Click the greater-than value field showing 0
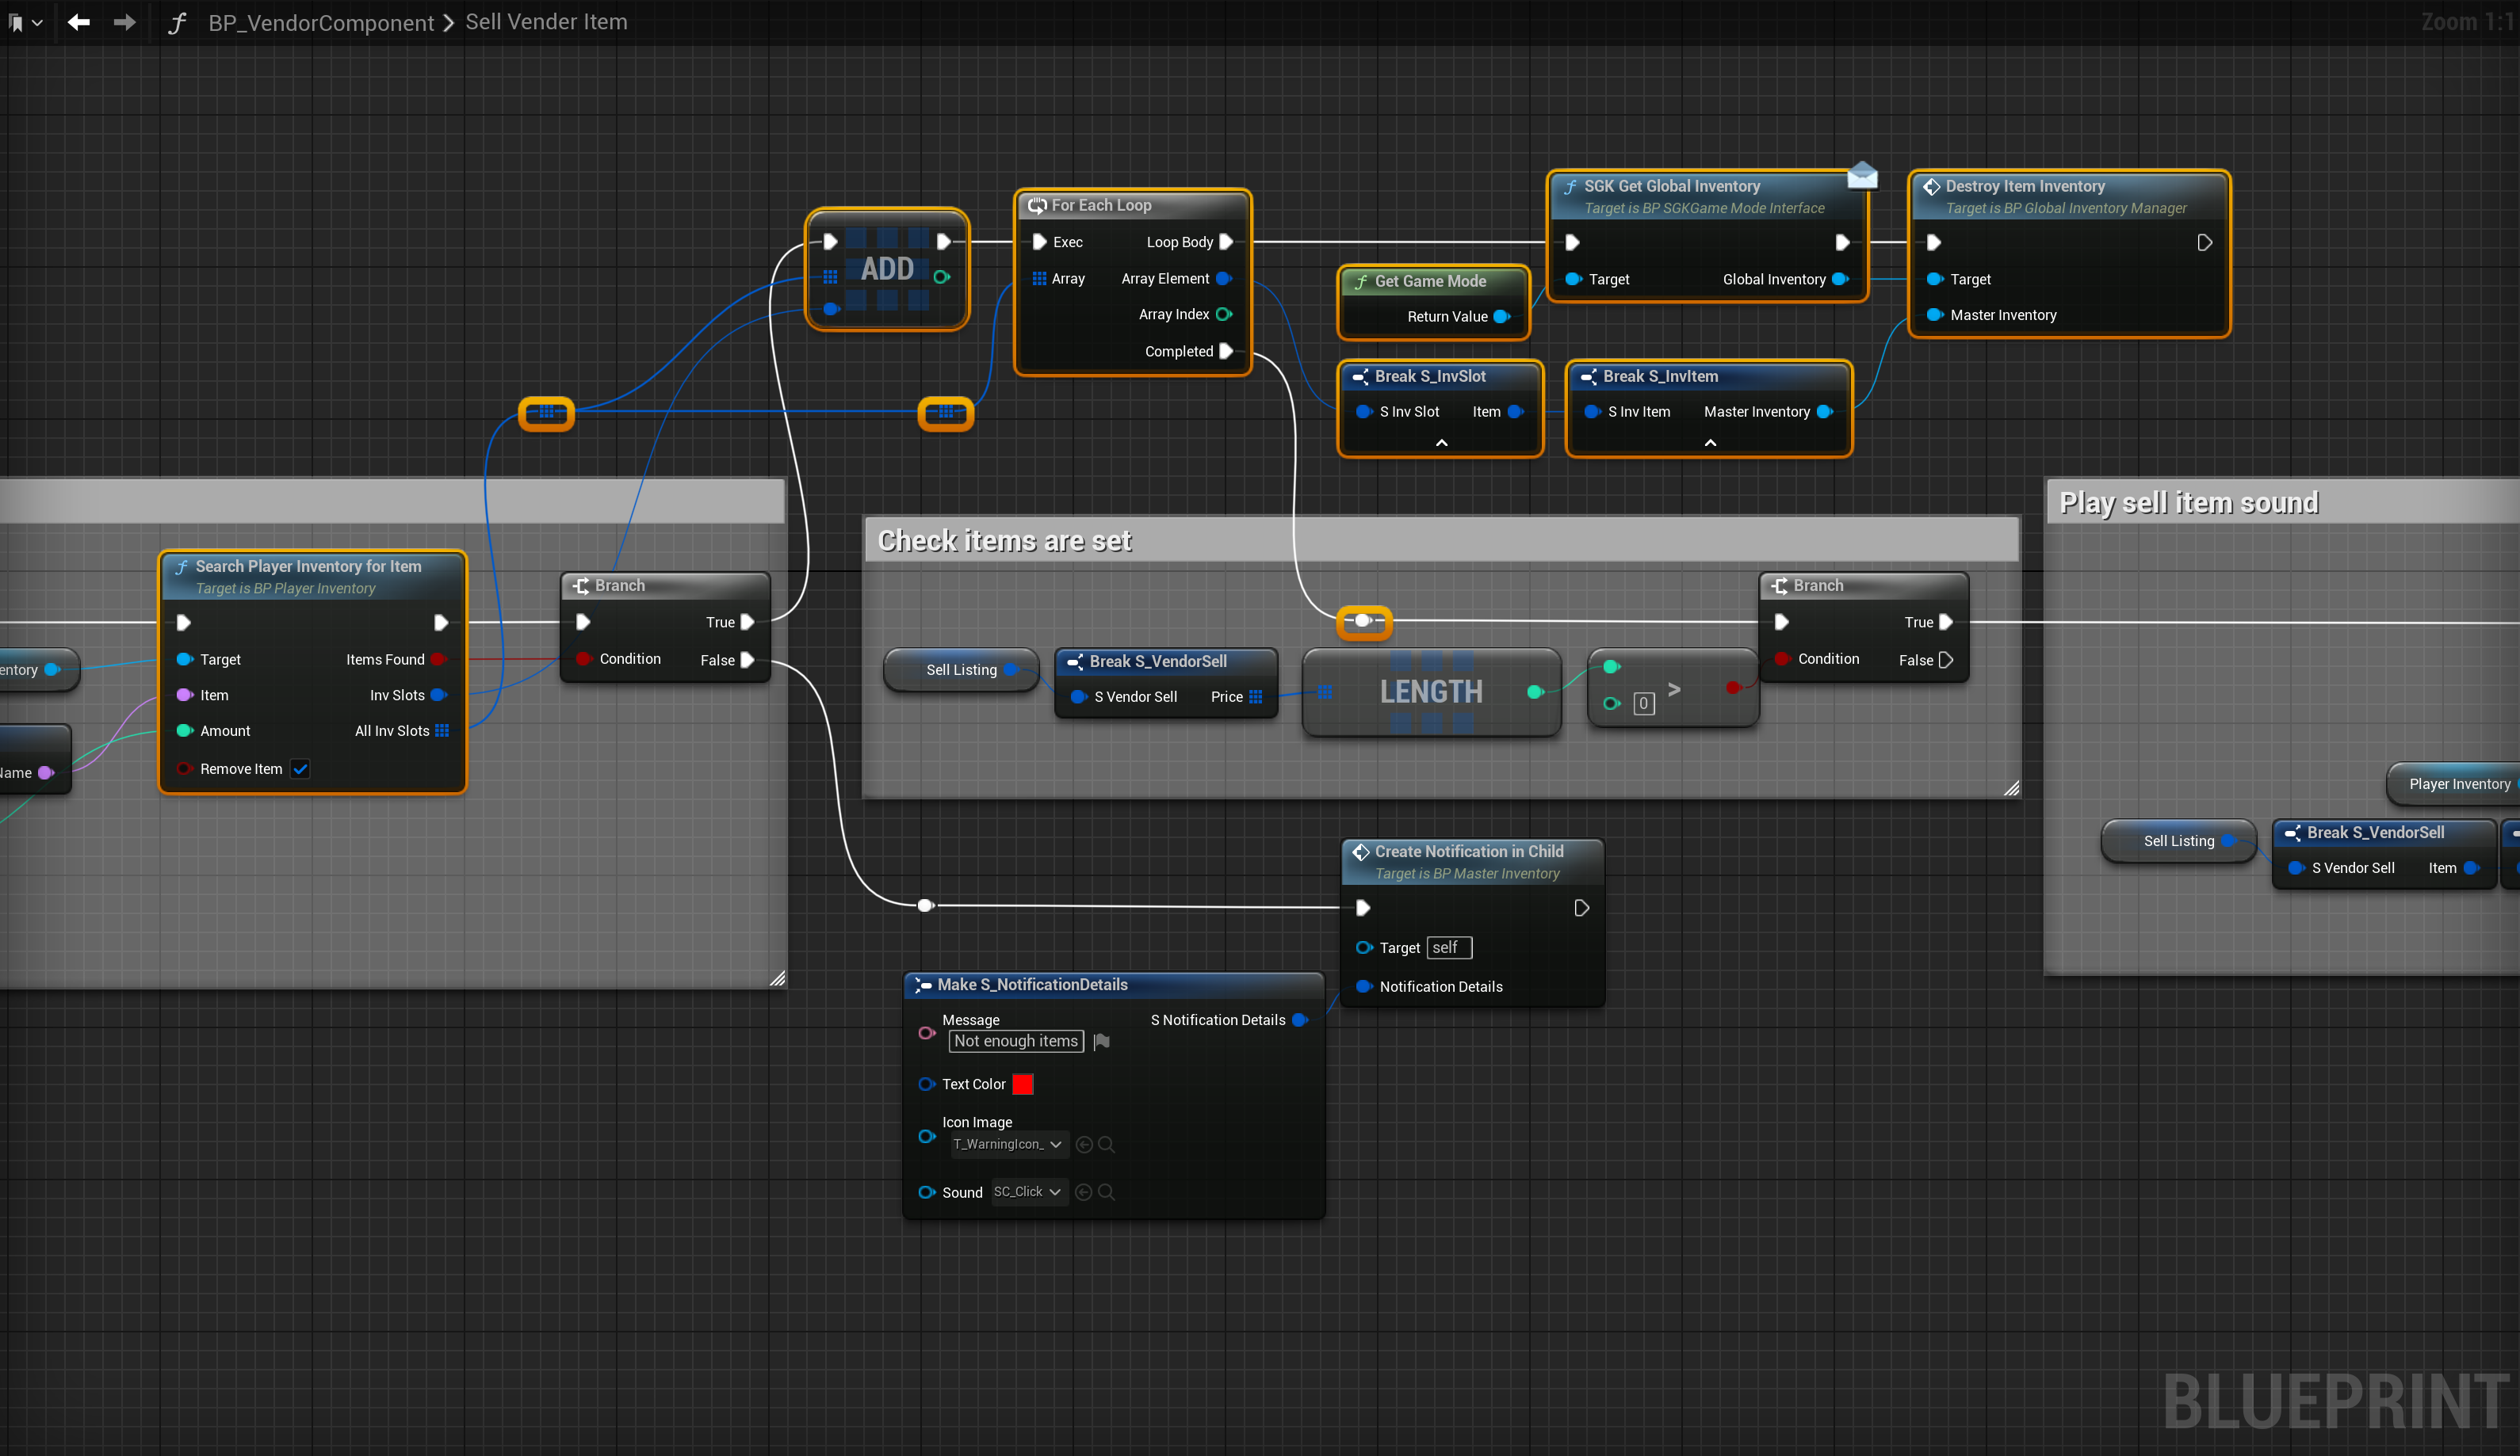The image size is (2520, 1456). click(x=1643, y=703)
